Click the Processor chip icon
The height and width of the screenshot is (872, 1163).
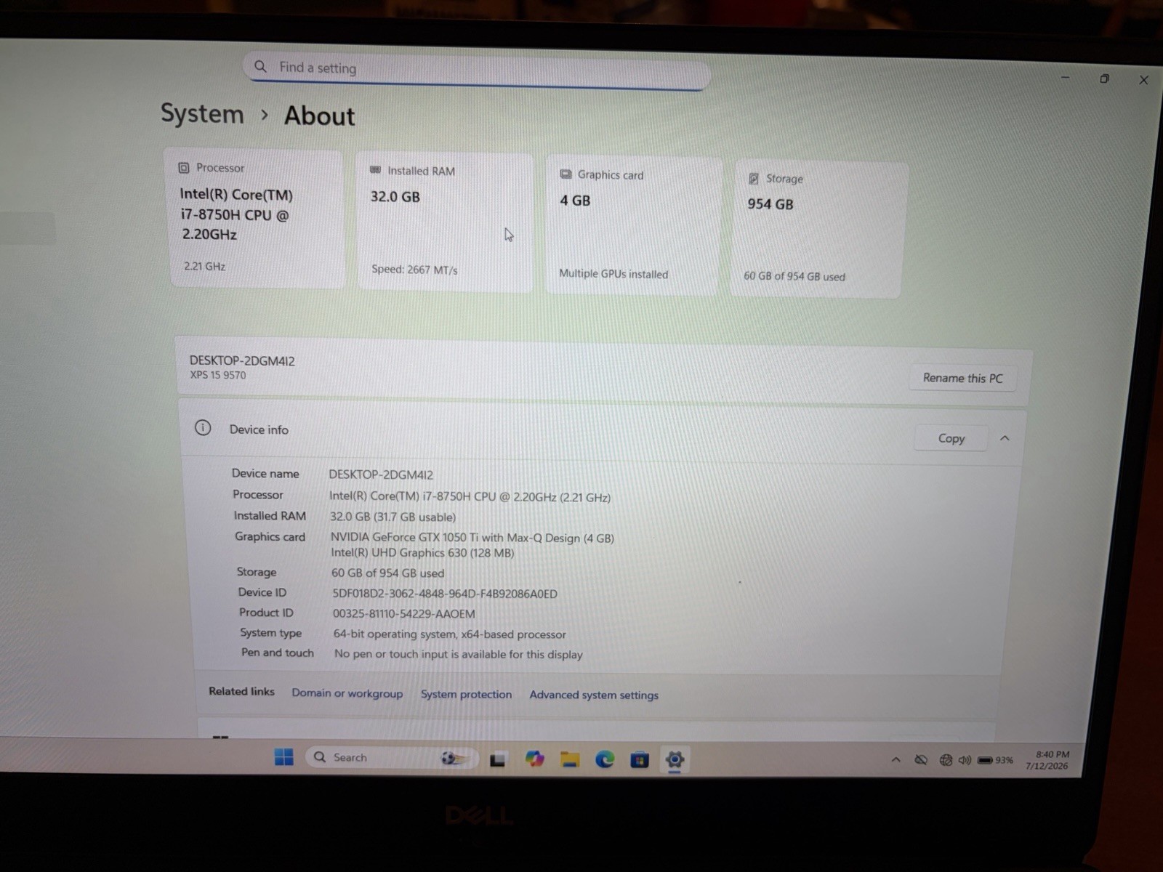(x=184, y=168)
